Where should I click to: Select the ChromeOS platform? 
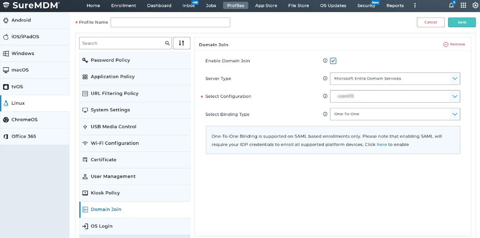pos(35,120)
